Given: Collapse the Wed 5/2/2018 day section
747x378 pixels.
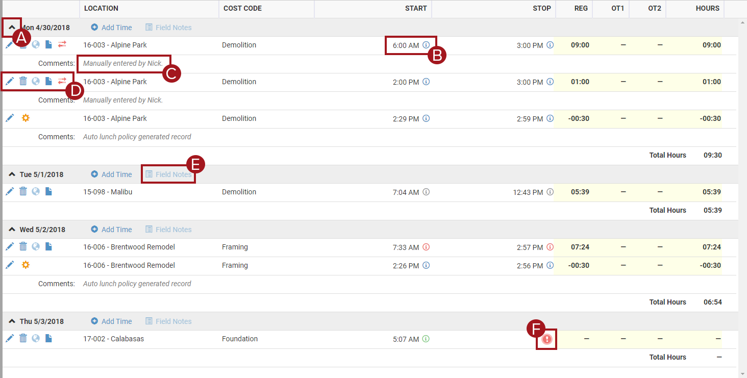Looking at the screenshot, I should click(x=12, y=230).
